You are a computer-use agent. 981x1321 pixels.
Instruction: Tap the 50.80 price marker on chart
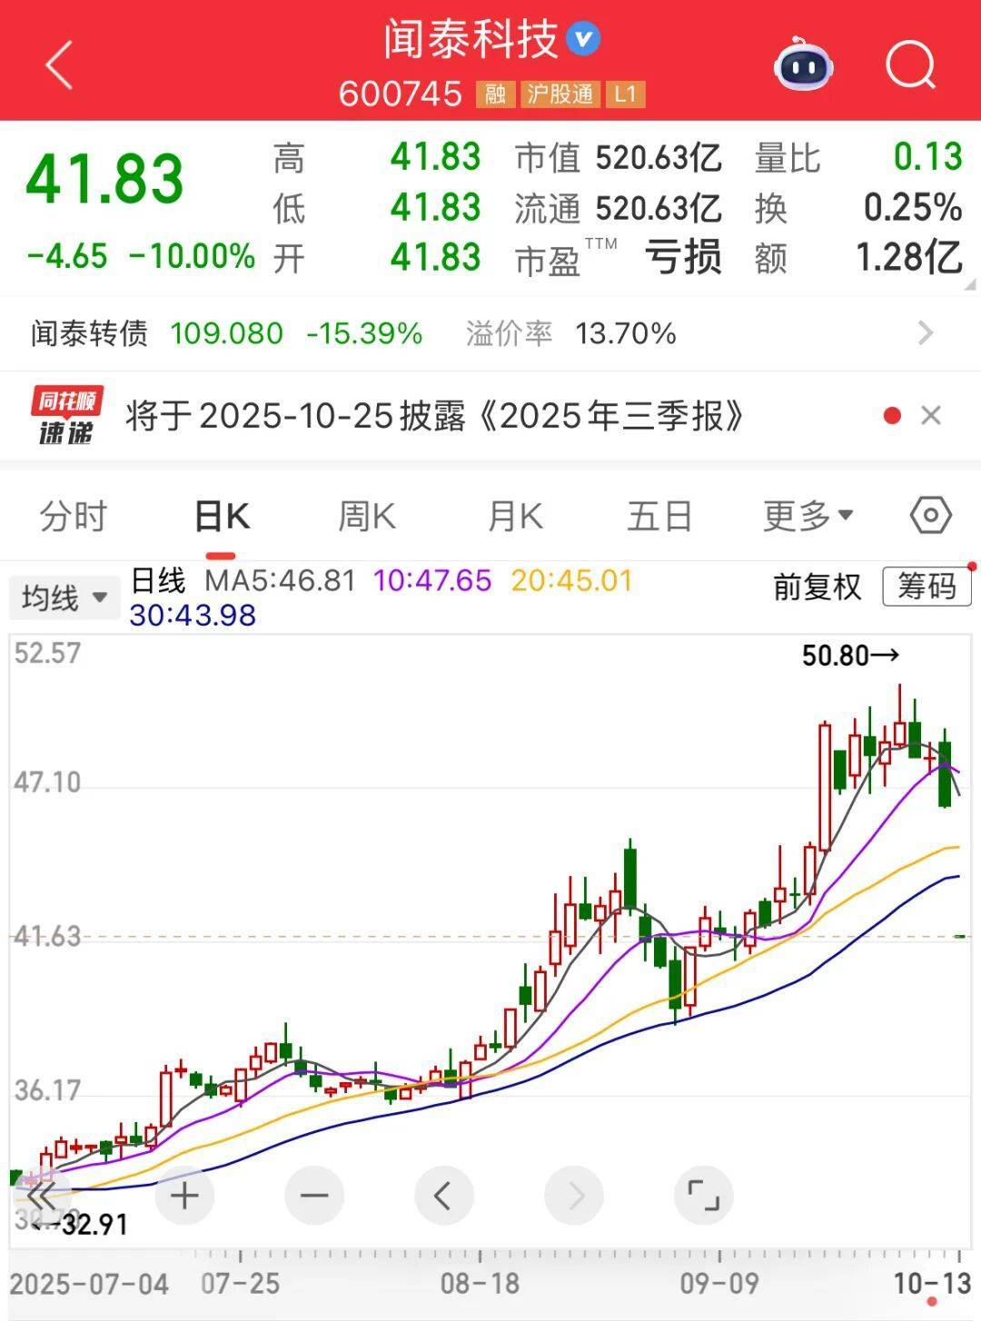point(848,656)
